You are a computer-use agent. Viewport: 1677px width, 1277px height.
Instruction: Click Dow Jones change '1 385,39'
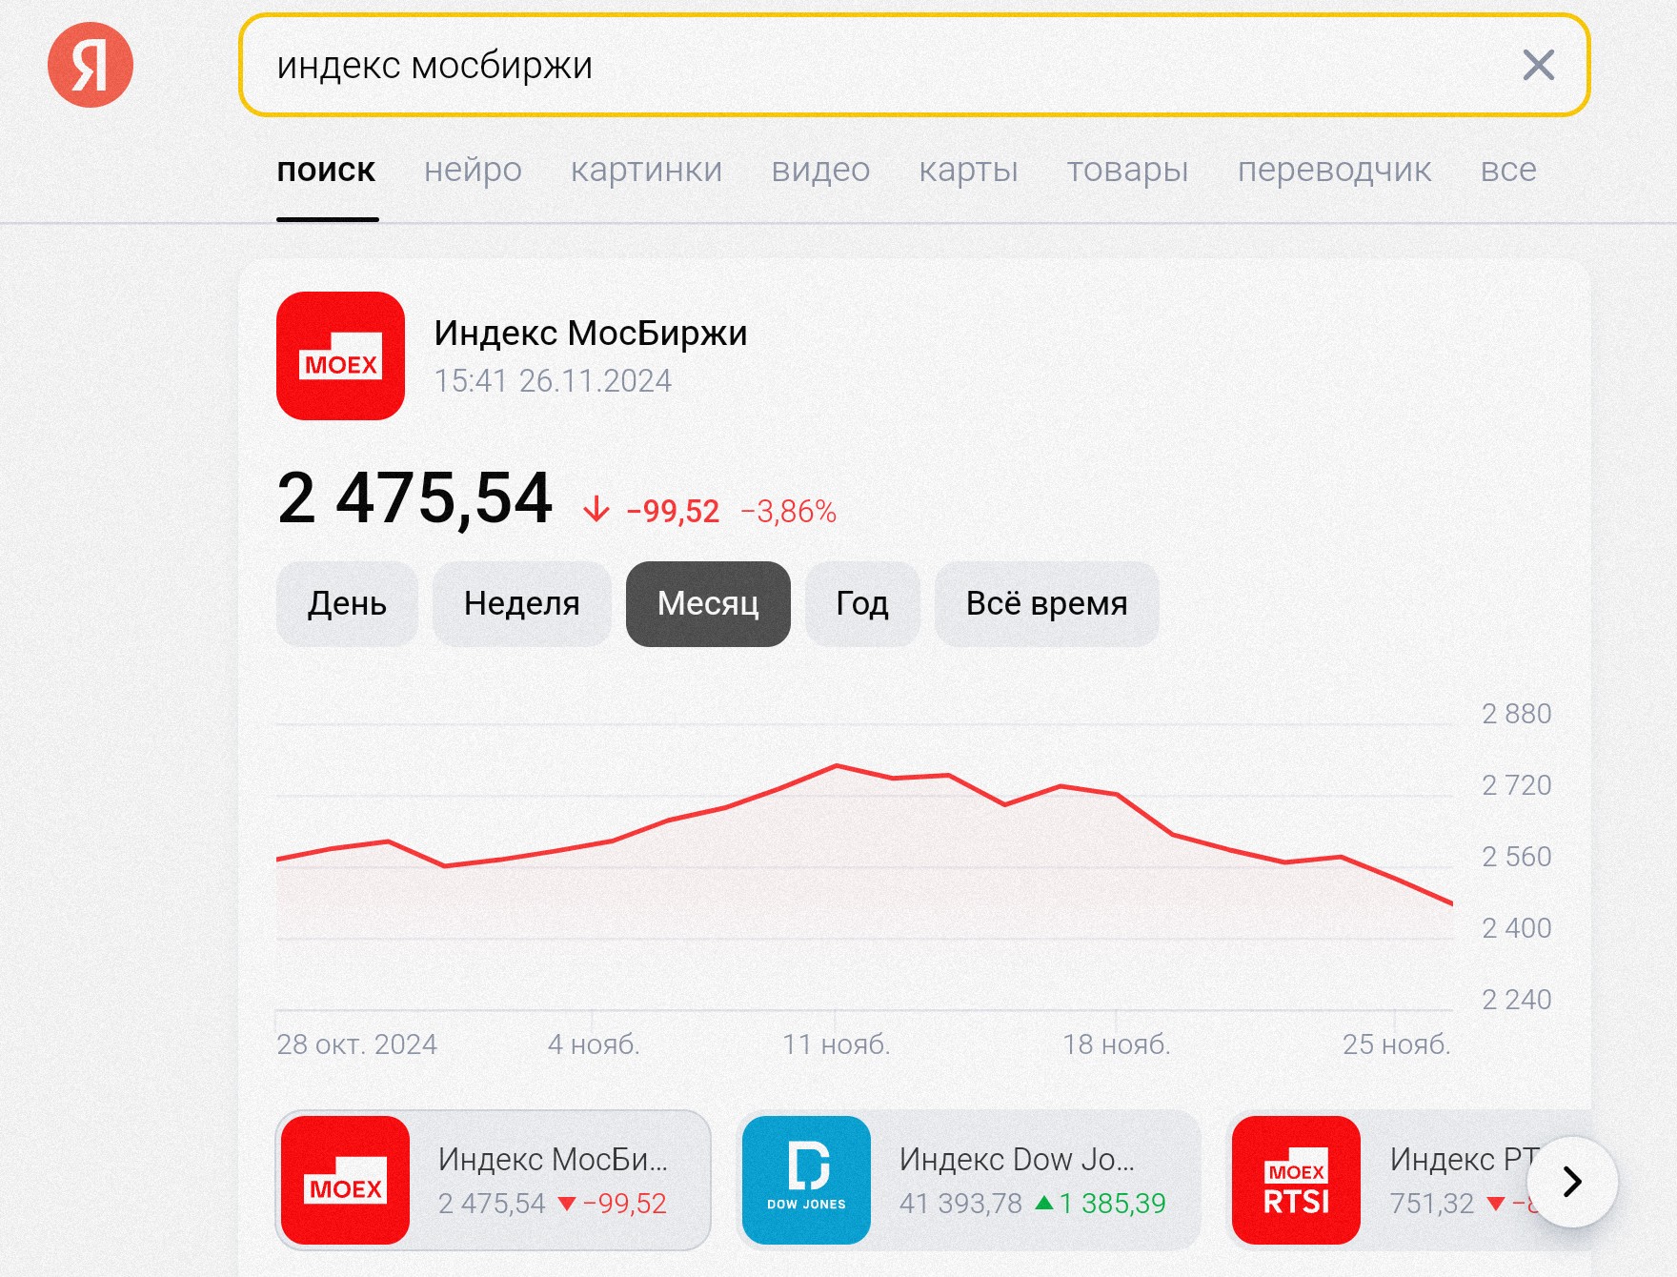1112,1204
